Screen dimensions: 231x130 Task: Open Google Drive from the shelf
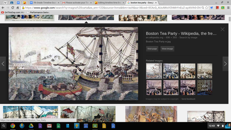point(31,126)
